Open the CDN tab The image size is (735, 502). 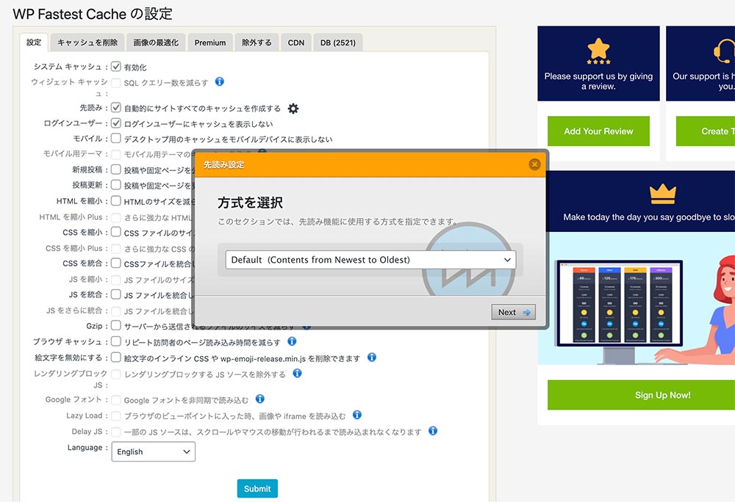(x=296, y=43)
